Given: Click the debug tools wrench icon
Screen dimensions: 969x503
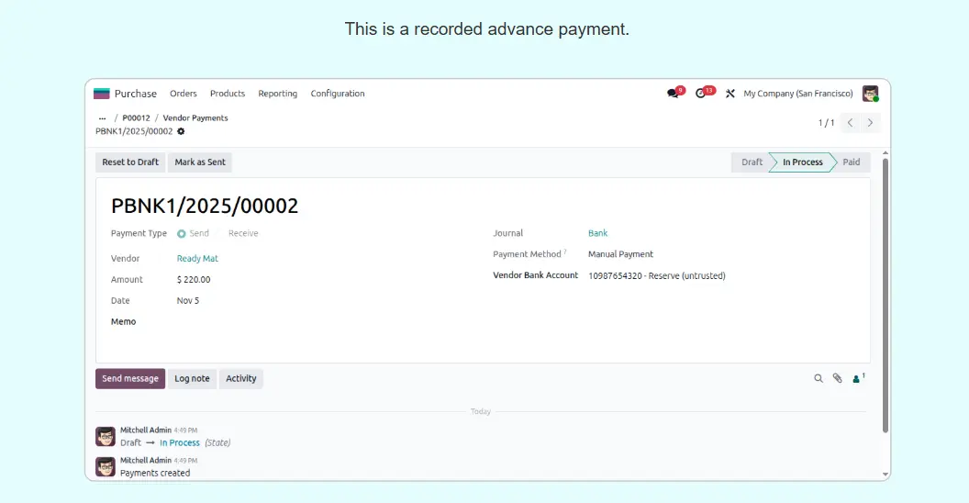Looking at the screenshot, I should coord(730,94).
